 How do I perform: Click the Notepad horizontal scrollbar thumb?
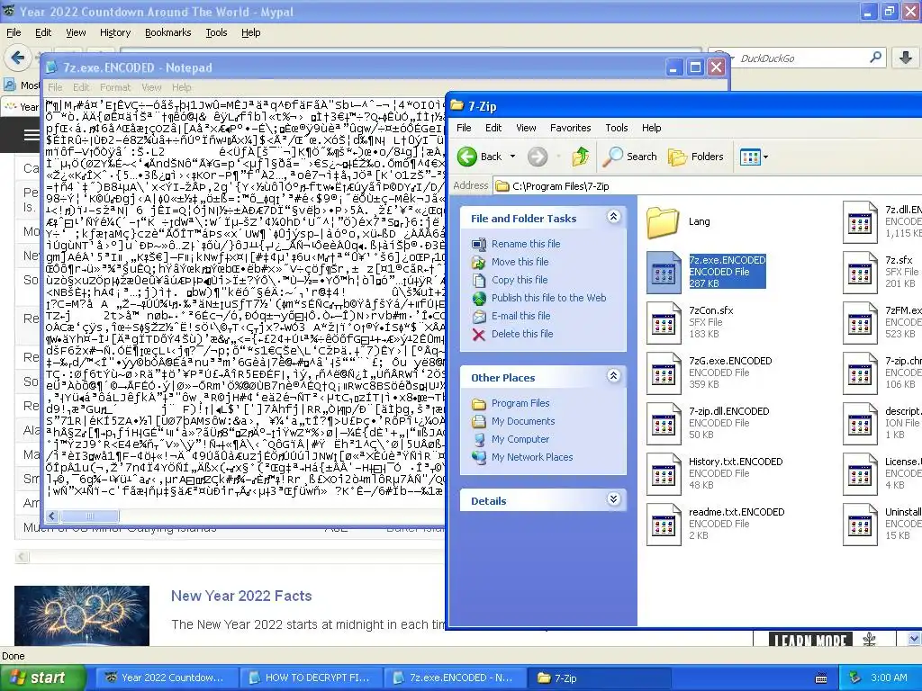pos(89,516)
